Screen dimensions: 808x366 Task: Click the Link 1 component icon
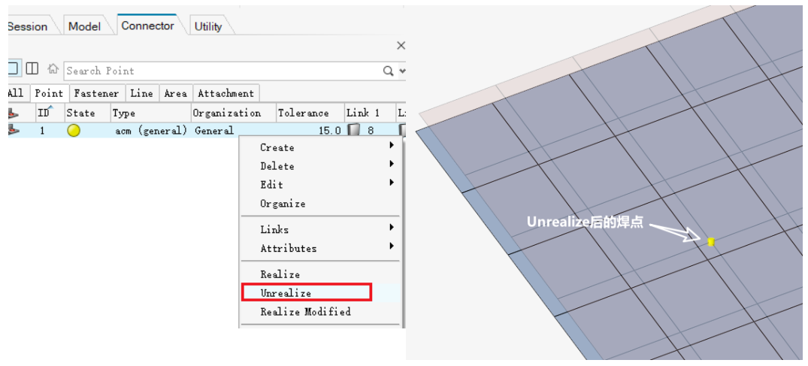353,131
